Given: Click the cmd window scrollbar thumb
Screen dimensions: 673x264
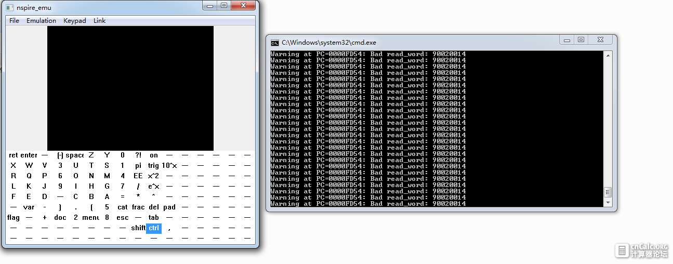Looking at the screenshot, I should pyautogui.click(x=608, y=192).
